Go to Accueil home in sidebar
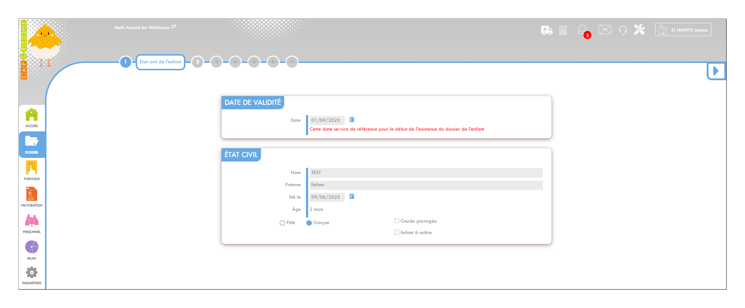The width and height of the screenshot is (745, 308). click(32, 118)
